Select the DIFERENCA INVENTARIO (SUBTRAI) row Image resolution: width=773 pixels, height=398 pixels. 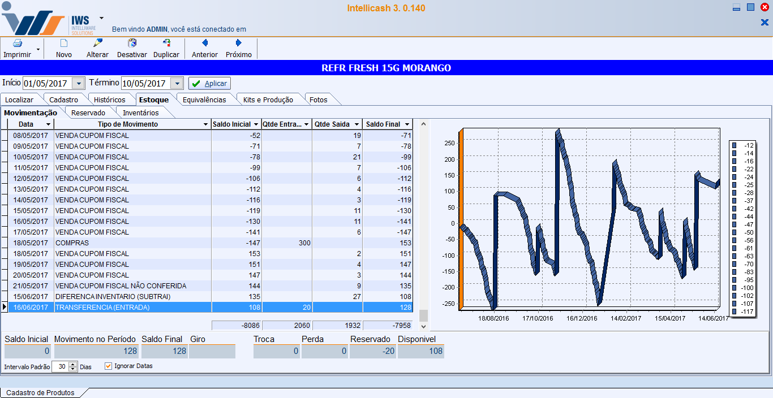pyautogui.click(x=211, y=297)
